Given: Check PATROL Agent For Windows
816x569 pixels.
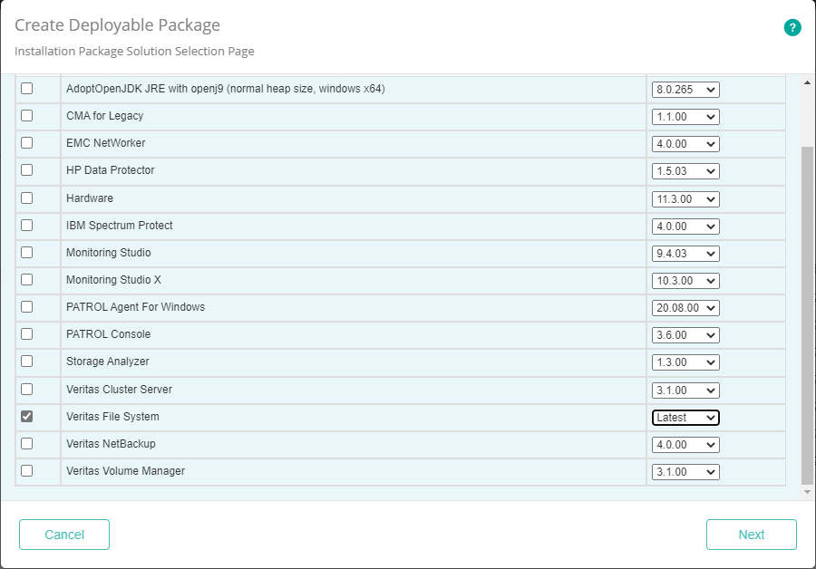Looking at the screenshot, I should (x=25, y=307).
